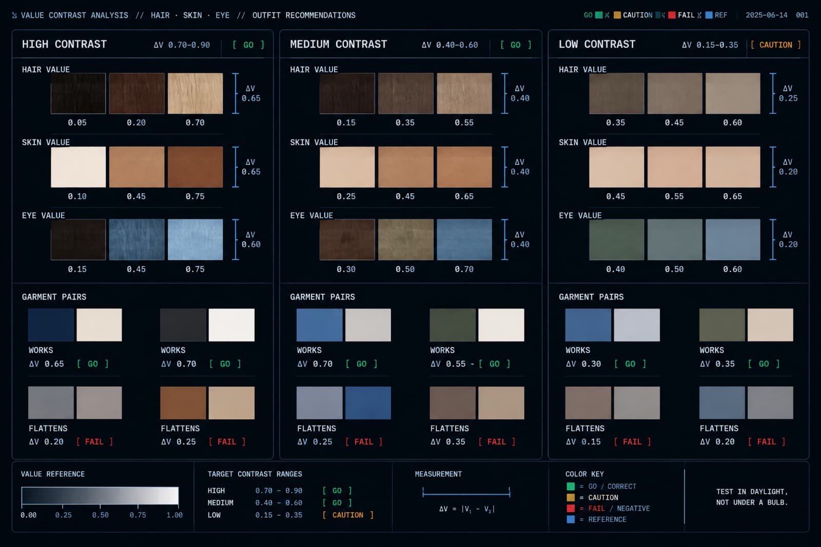Pick Low Contrast hair swatch valued 0.60
Viewport: 821px width, 547px height.
pyautogui.click(x=733, y=93)
